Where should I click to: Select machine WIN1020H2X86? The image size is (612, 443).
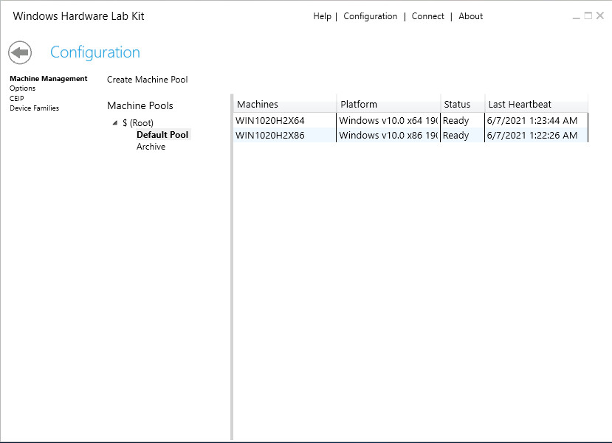269,135
